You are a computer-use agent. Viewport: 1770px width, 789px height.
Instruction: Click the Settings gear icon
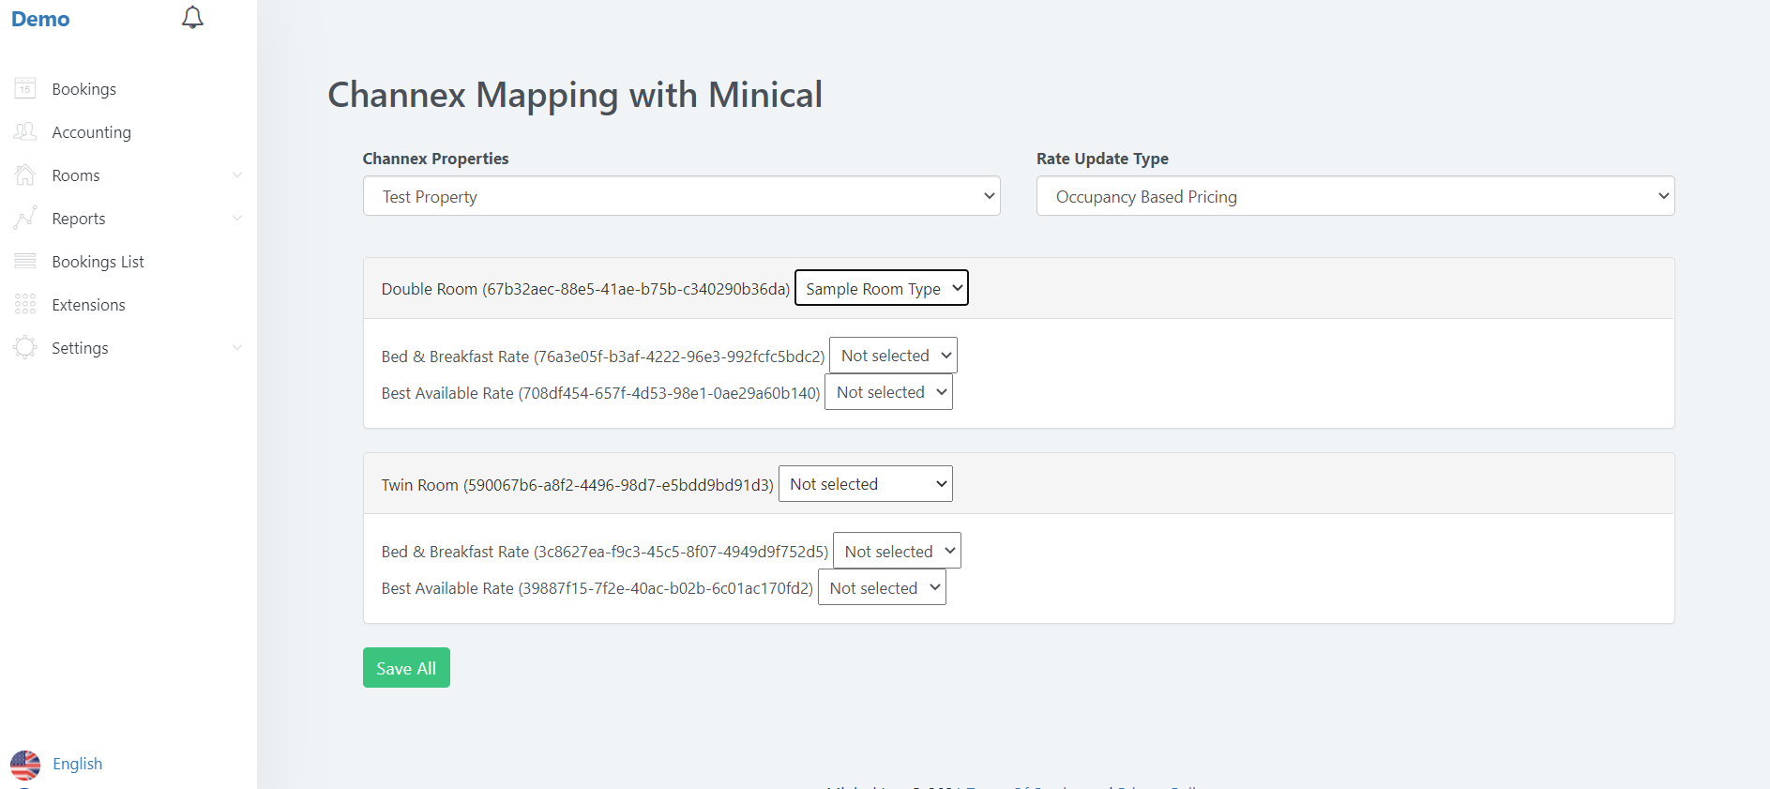25,347
